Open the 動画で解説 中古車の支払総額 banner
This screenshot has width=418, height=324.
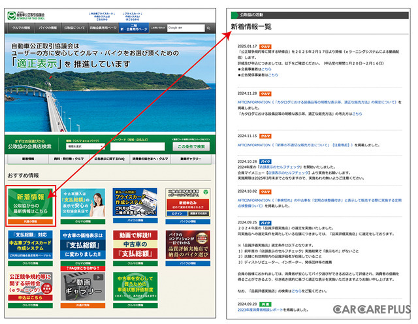[135, 244]
